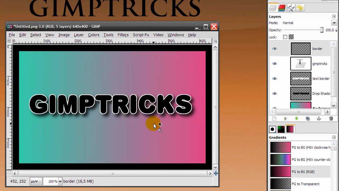The image size is (339, 191).
Task: Switch to the Paths dialog icon
Action: tap(291, 8)
